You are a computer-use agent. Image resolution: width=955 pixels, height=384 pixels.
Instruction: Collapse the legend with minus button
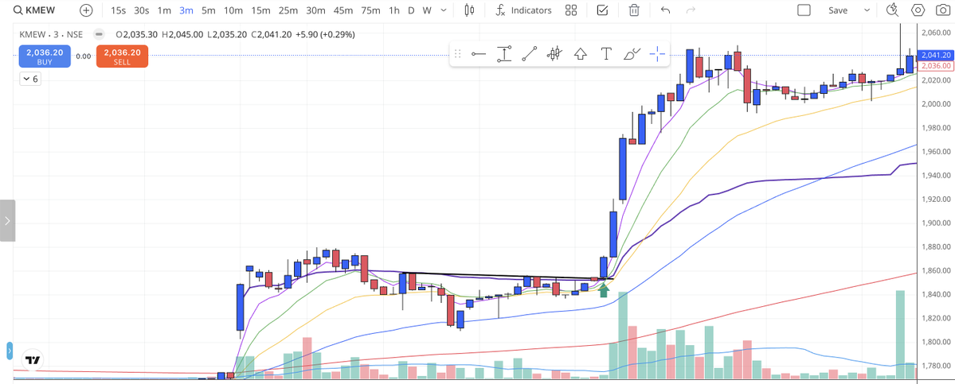click(x=99, y=35)
